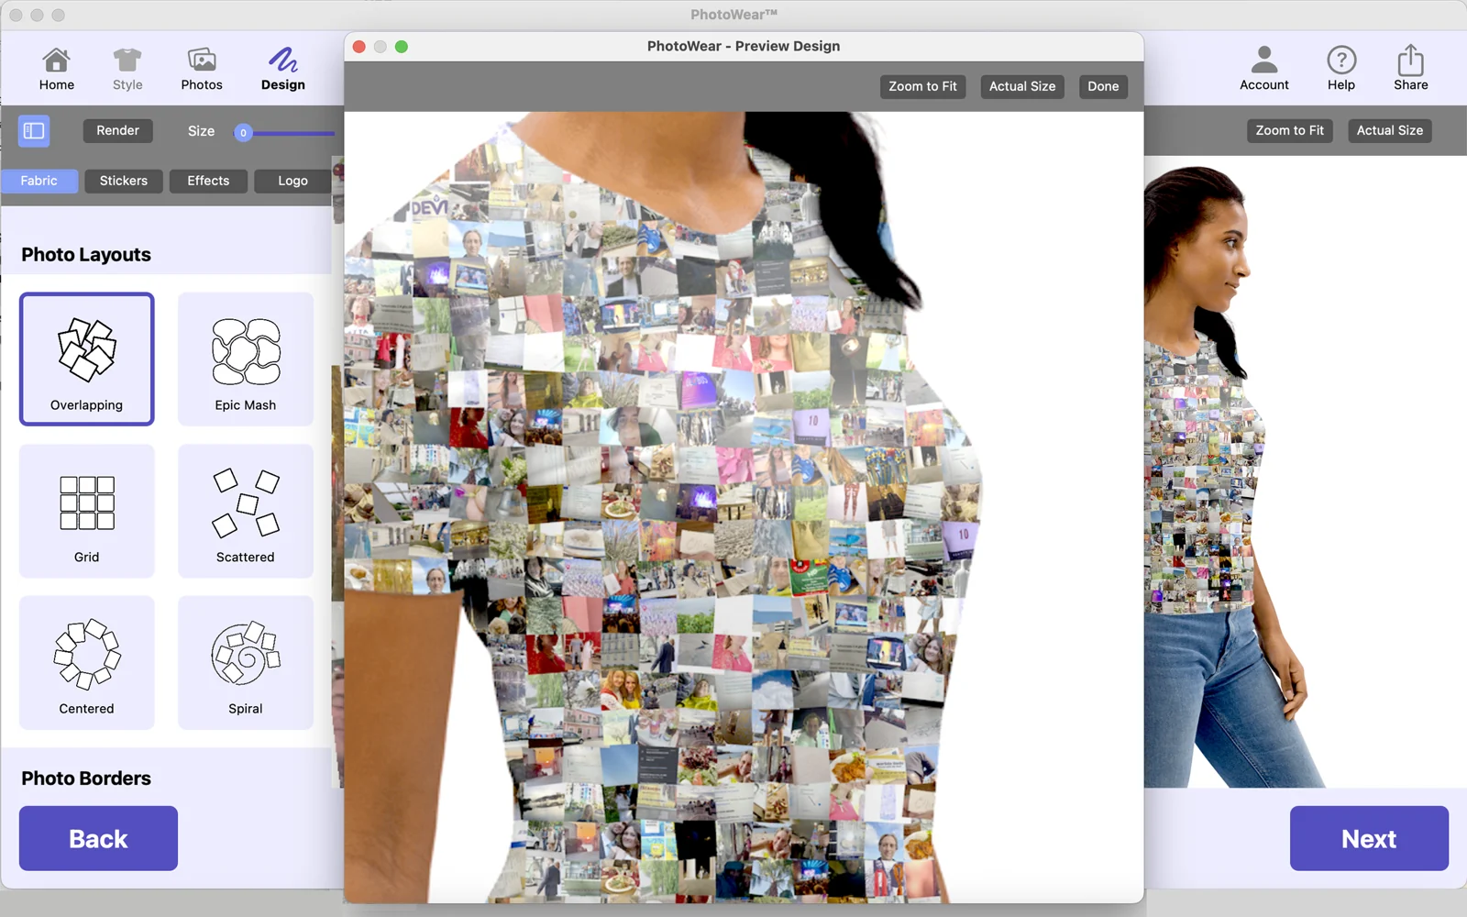Switch to the Effects tab

[x=208, y=181]
